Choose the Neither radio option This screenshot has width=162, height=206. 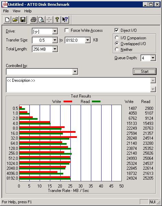117,49
